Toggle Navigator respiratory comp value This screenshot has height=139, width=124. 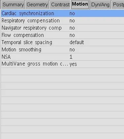[x=72, y=28]
